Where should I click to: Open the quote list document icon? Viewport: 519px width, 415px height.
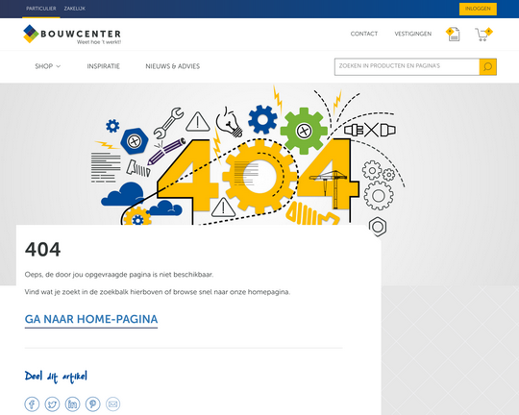(453, 34)
